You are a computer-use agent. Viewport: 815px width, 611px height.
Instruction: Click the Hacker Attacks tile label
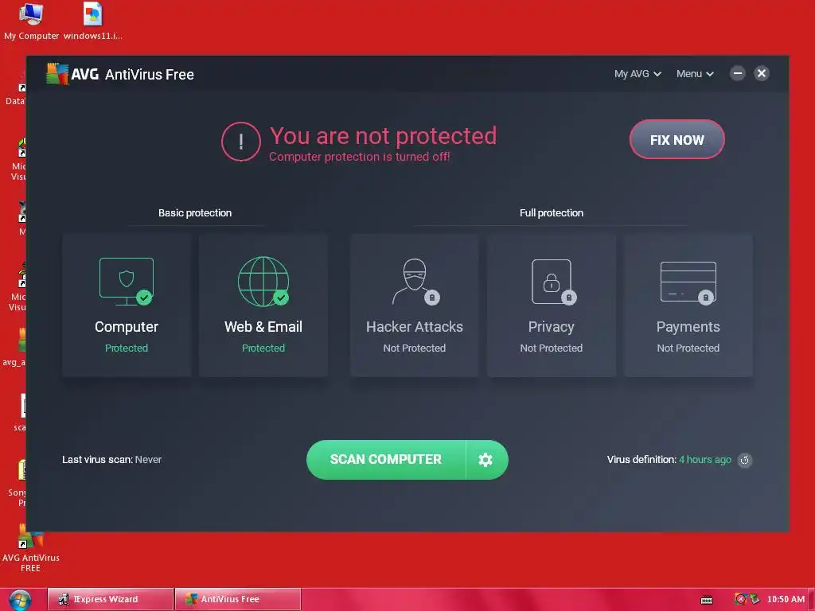414,327
